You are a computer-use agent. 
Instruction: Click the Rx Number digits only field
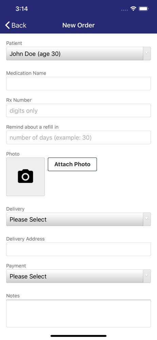(78, 111)
